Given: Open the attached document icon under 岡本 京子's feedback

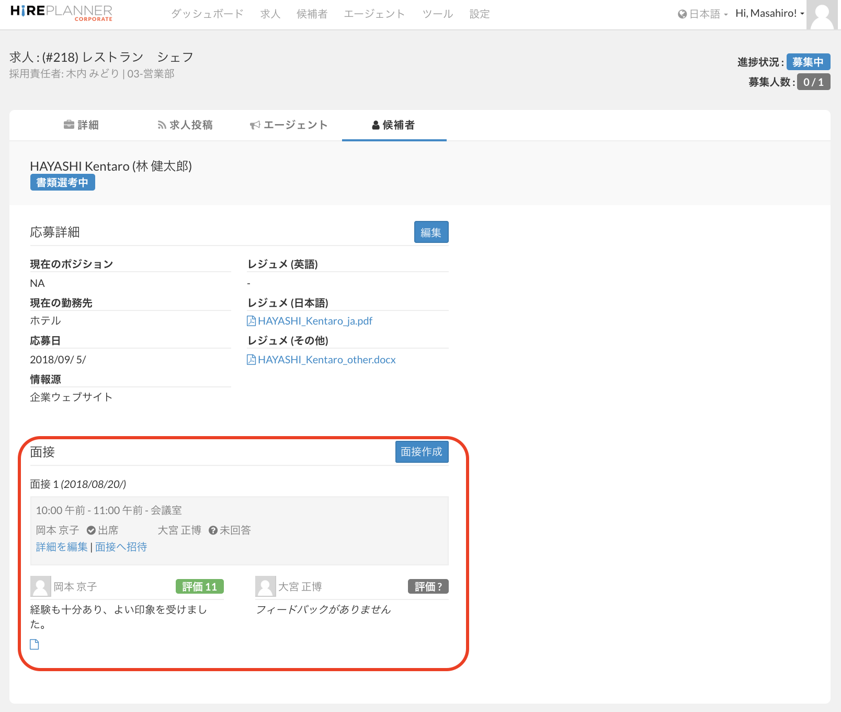Looking at the screenshot, I should point(35,644).
